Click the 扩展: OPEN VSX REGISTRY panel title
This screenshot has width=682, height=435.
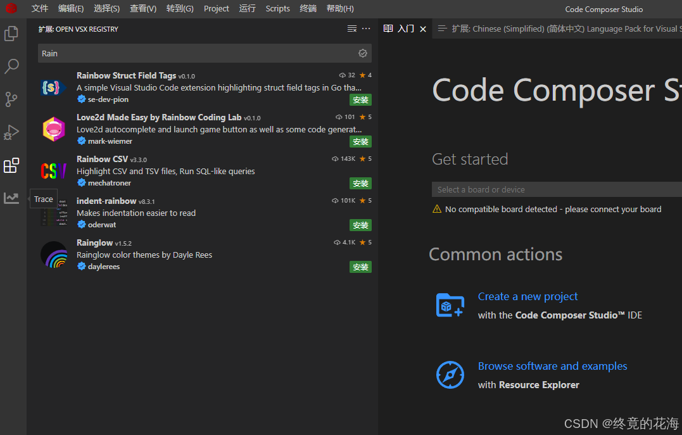tap(79, 29)
